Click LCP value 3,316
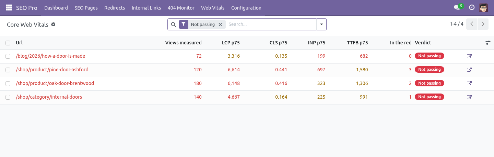This screenshot has height=157, width=494. click(x=234, y=56)
